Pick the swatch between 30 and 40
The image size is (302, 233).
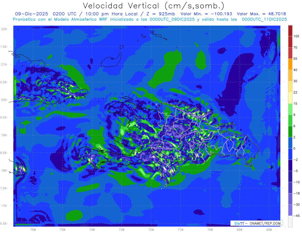(290, 75)
